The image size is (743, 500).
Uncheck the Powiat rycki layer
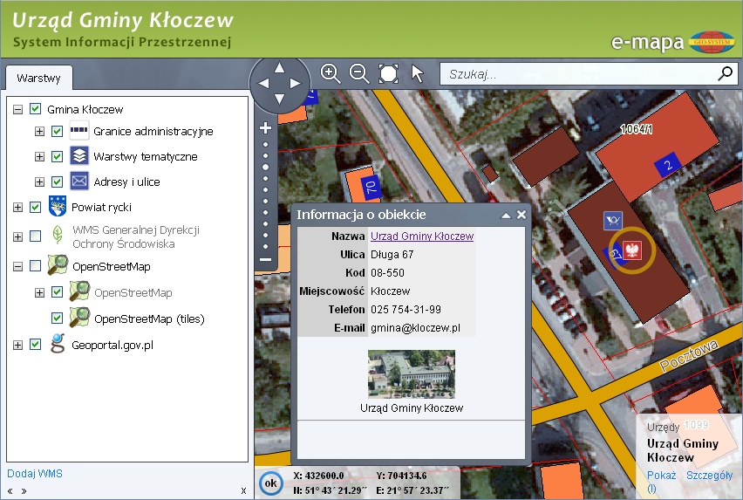35,207
